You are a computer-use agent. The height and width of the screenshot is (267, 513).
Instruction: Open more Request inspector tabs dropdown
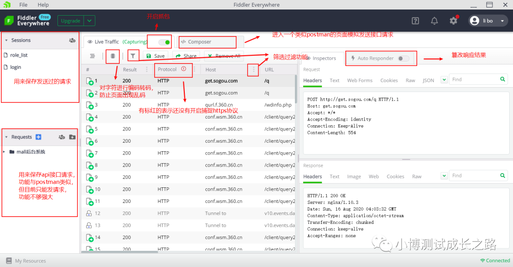click(x=444, y=80)
